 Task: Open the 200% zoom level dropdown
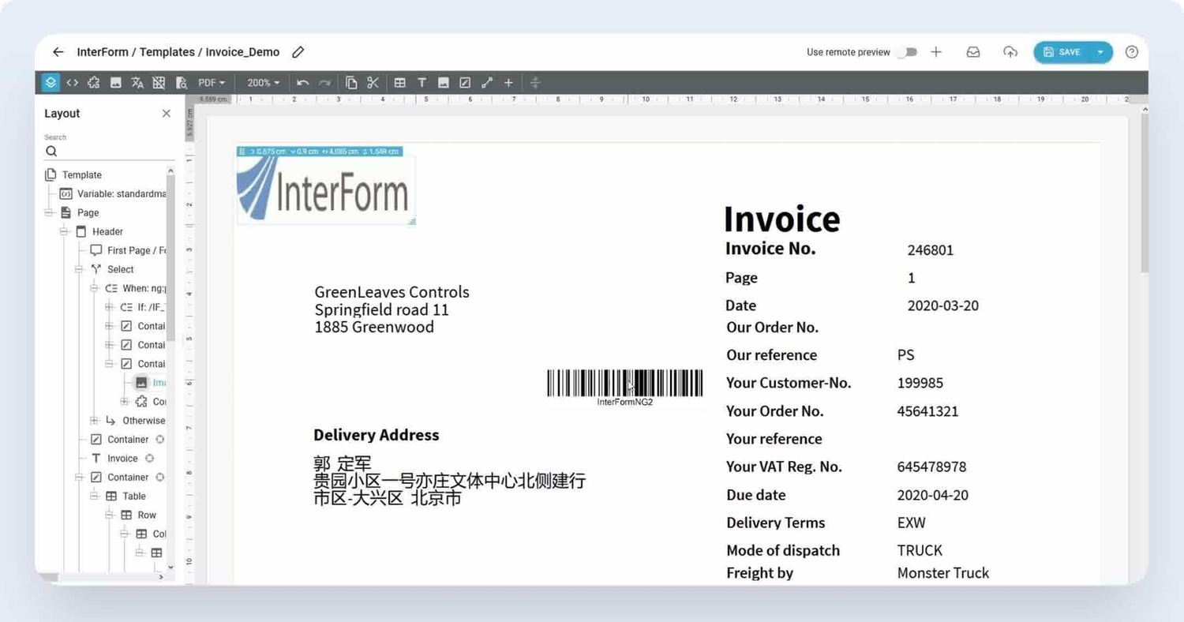tap(263, 82)
